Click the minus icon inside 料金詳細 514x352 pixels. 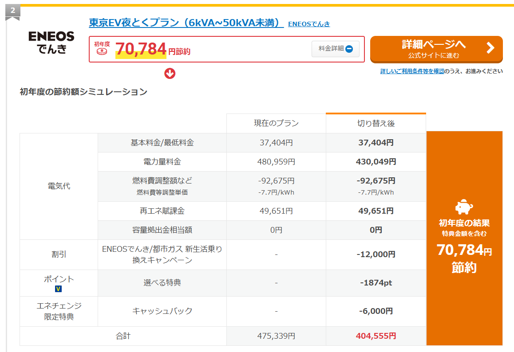pos(350,49)
